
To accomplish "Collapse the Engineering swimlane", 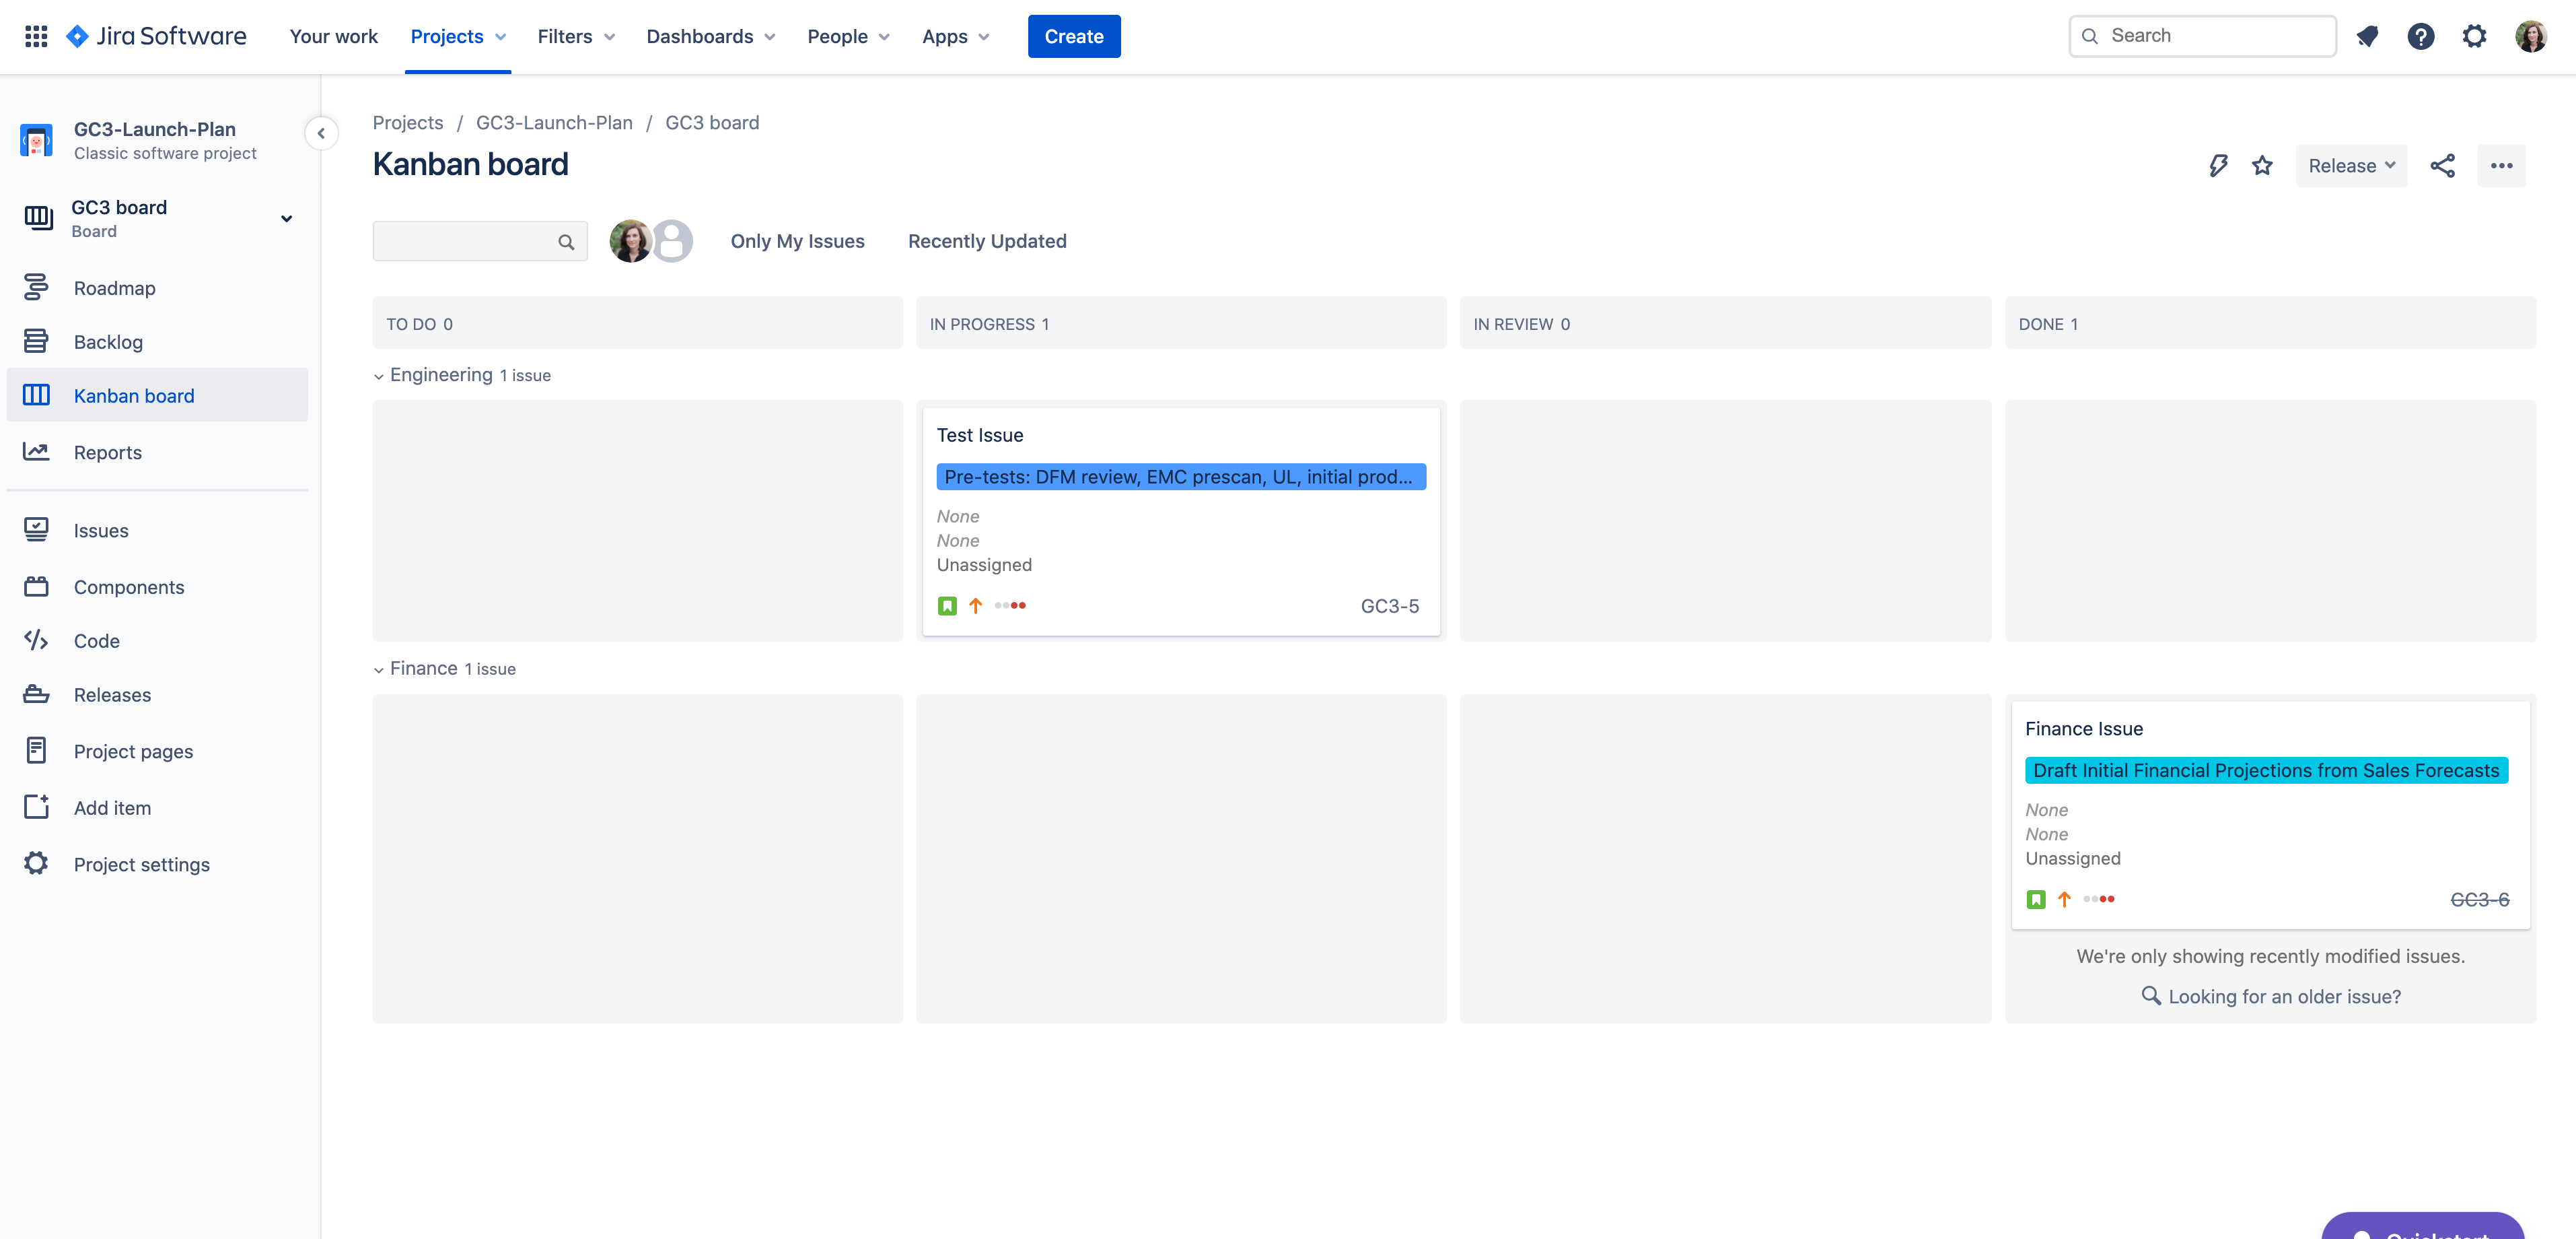I will [379, 376].
